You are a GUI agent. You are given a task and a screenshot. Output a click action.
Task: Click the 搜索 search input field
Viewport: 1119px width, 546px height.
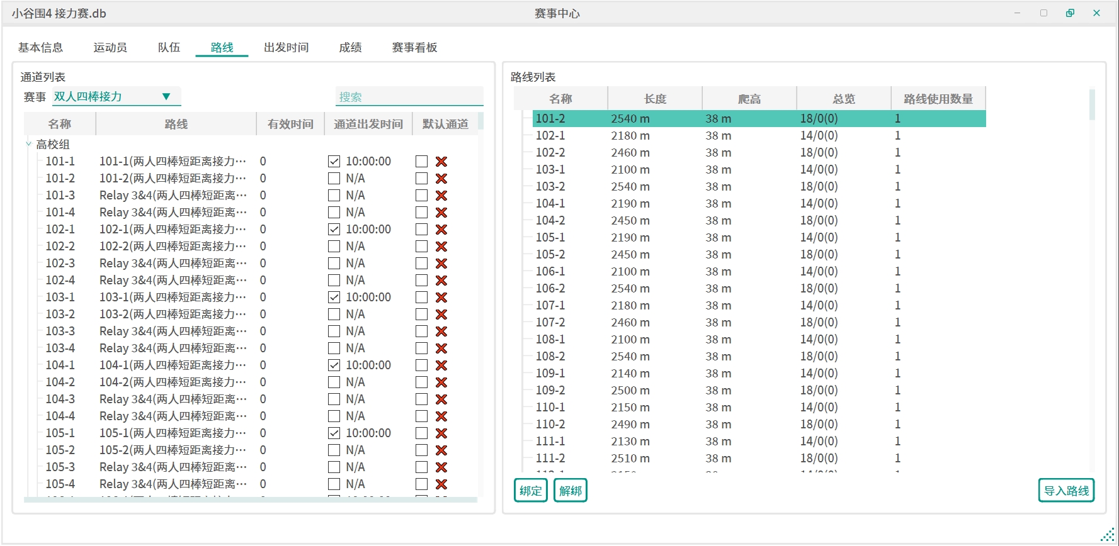click(x=409, y=97)
